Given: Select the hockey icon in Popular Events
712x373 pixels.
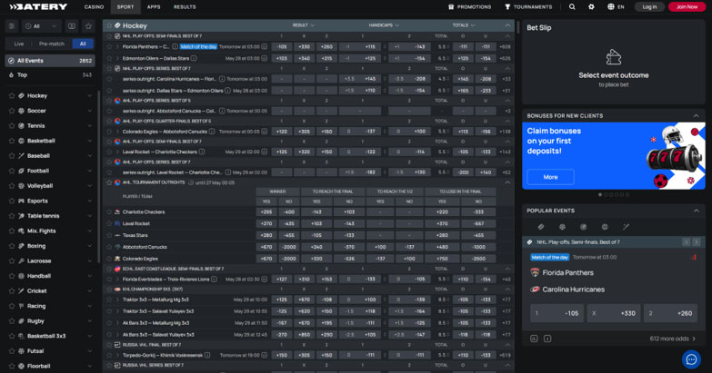Looking at the screenshot, I should (541, 227).
